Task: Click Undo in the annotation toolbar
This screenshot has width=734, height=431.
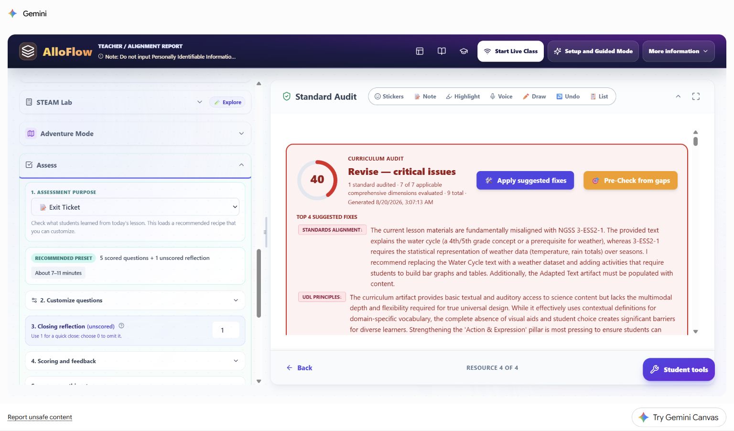Action: coord(568,97)
